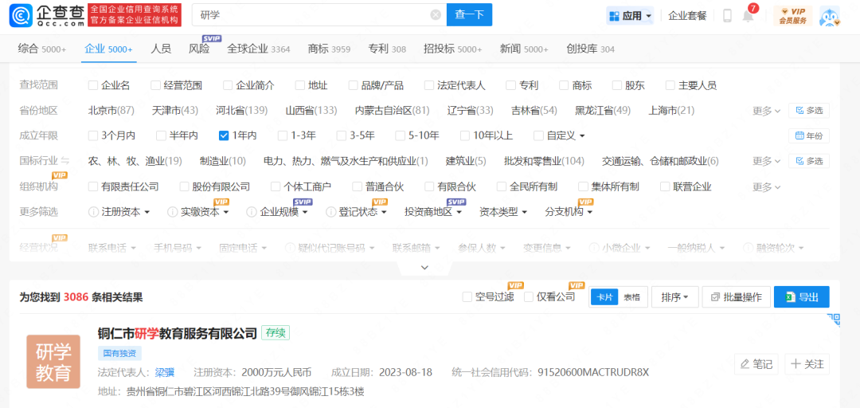Open the 排序 sort dropdown
The width and height of the screenshot is (860, 408).
point(675,297)
